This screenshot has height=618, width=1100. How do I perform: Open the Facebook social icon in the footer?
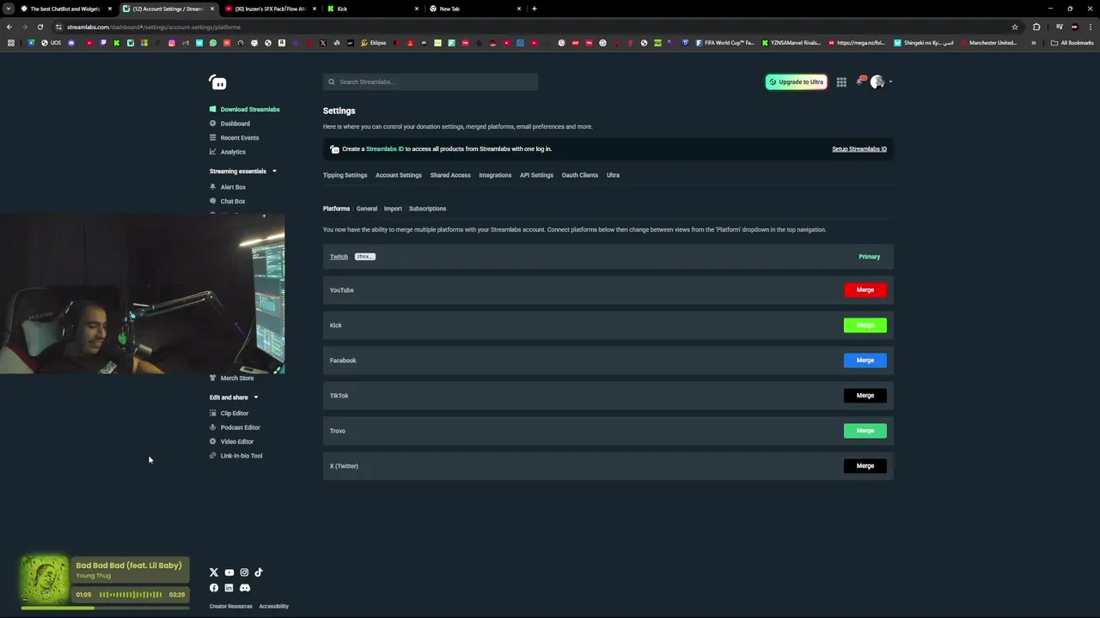pyautogui.click(x=214, y=588)
